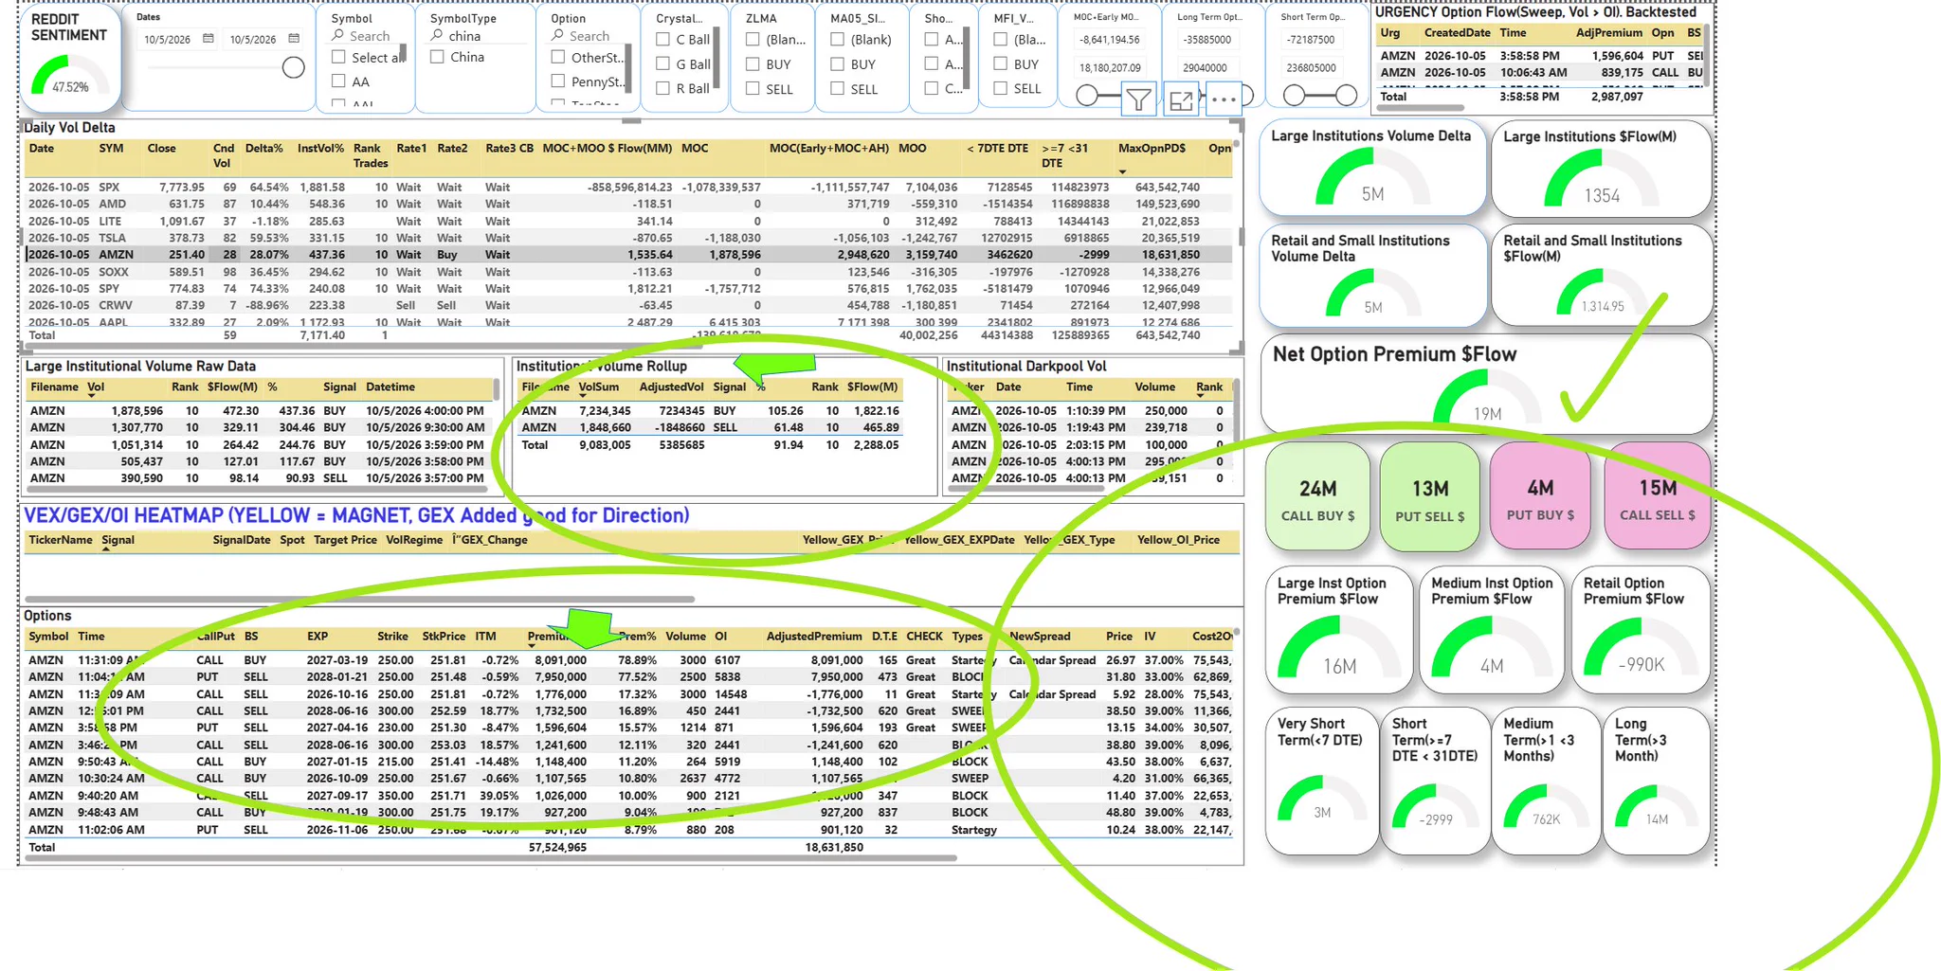Click the Dates range slider handle
Screen dimensions: 1941x971
click(x=294, y=67)
